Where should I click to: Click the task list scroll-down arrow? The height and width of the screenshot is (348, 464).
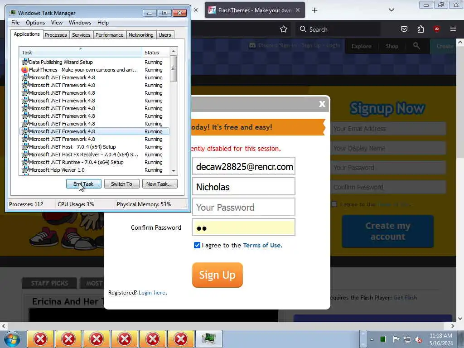pyautogui.click(x=174, y=171)
